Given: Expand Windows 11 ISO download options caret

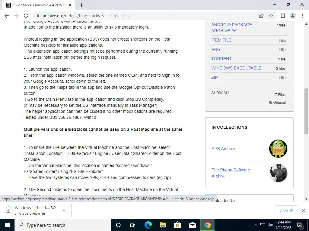Looking at the screenshot, I should click(x=64, y=211).
